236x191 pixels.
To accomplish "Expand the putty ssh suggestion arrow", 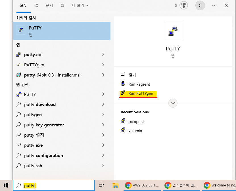I will 103,165.
